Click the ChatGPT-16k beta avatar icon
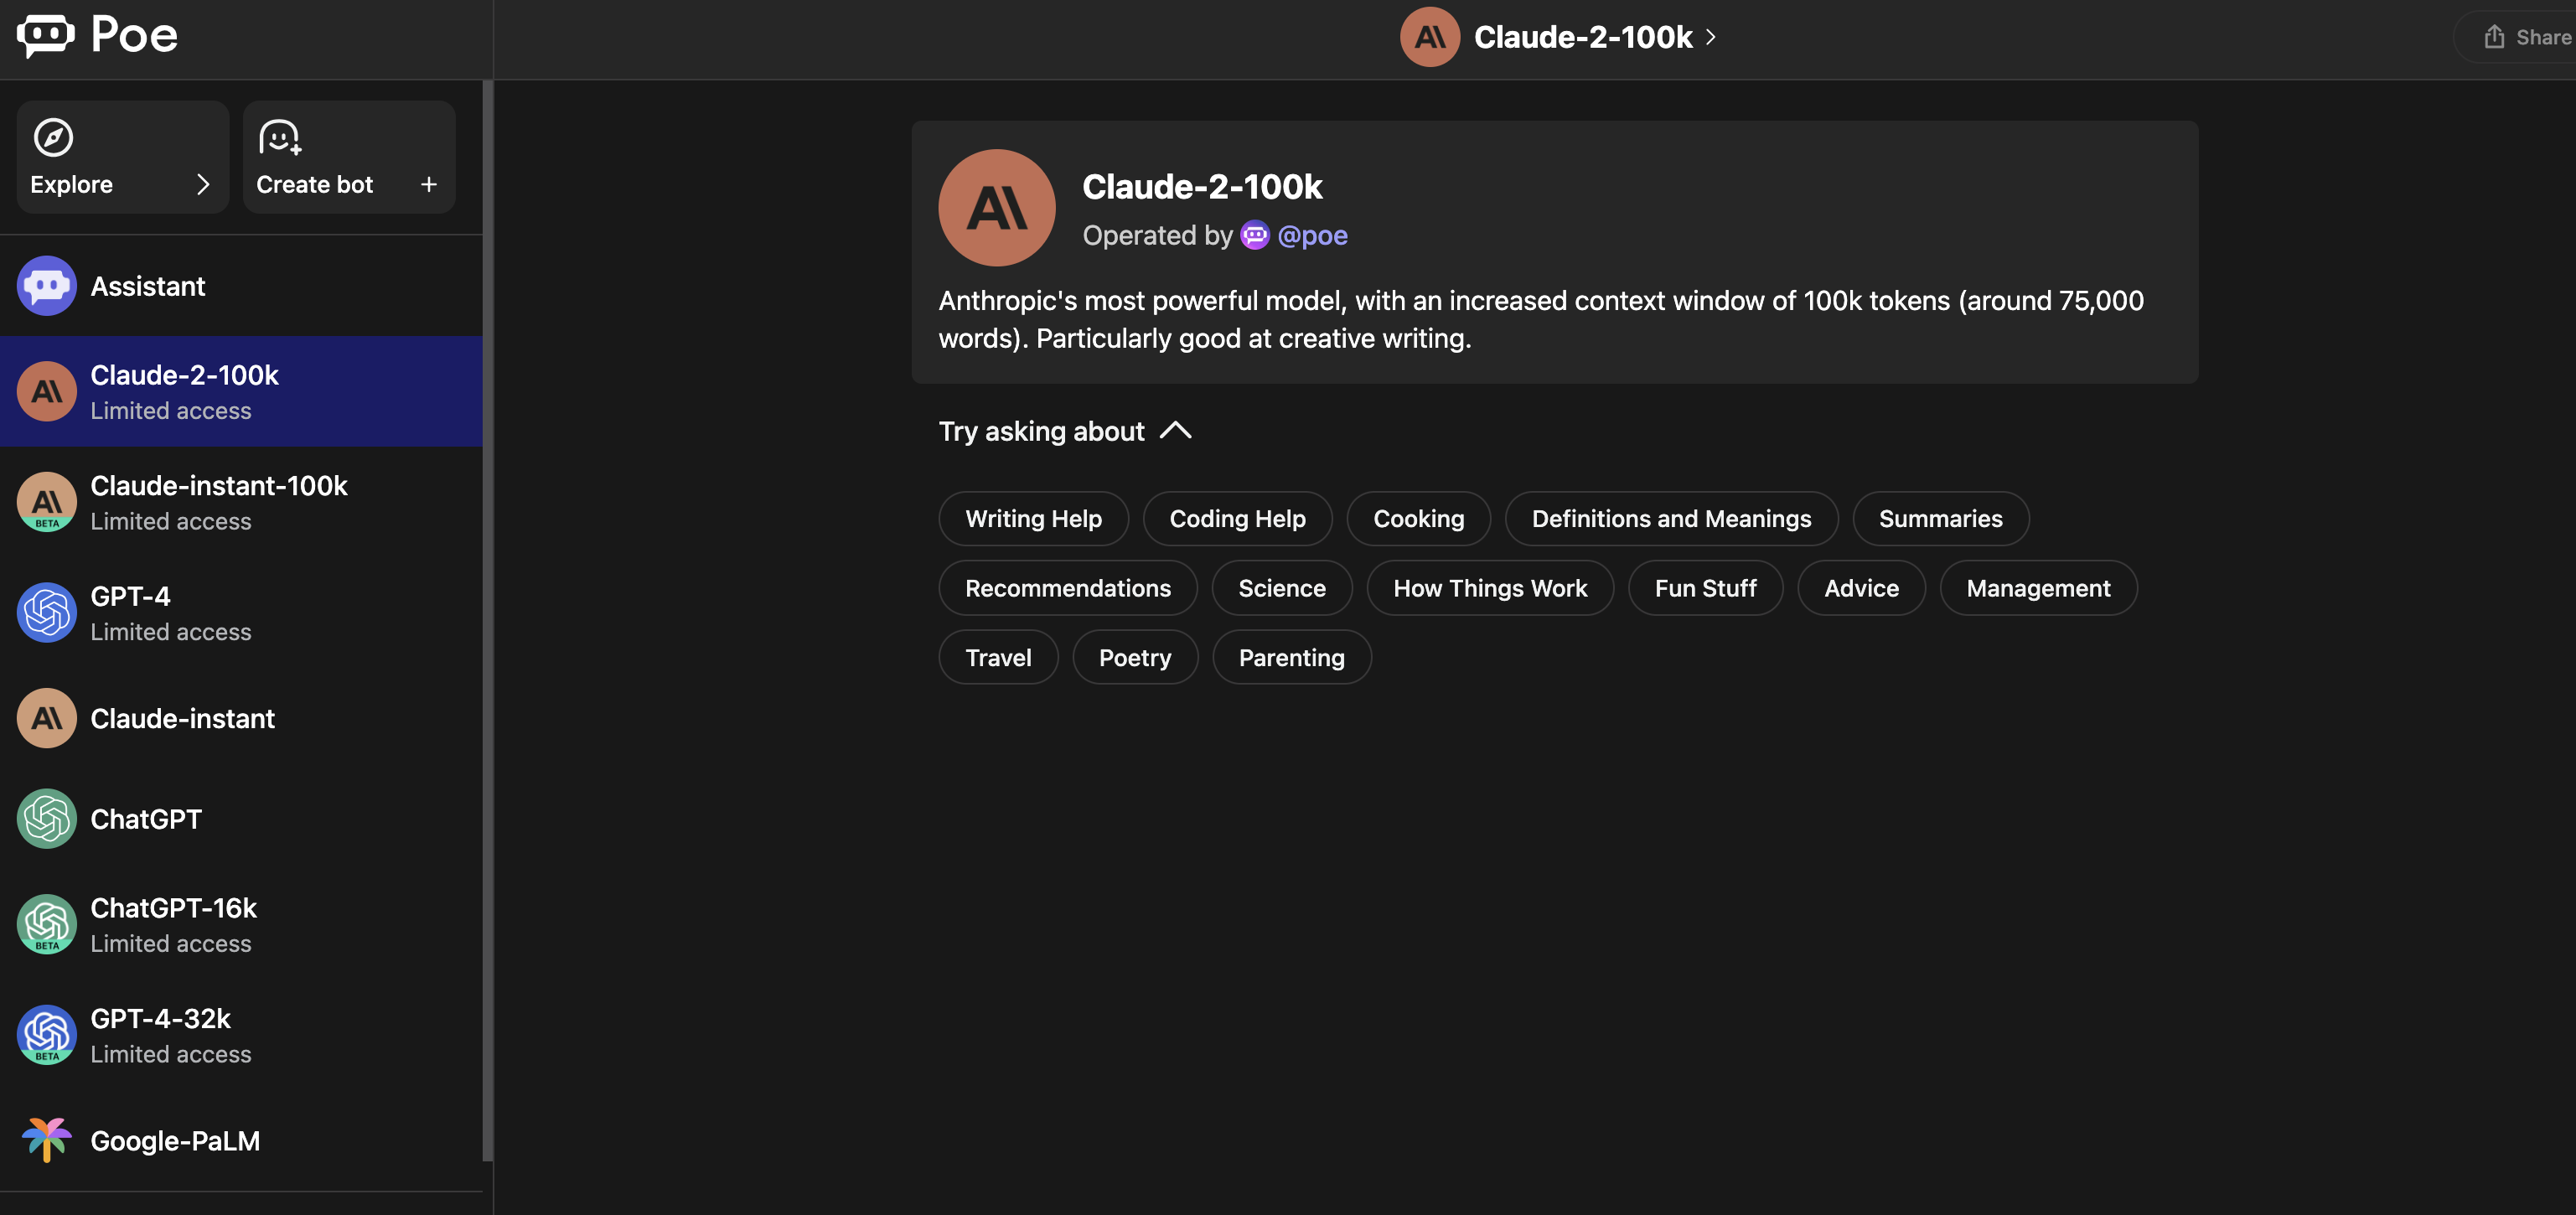 click(46, 923)
